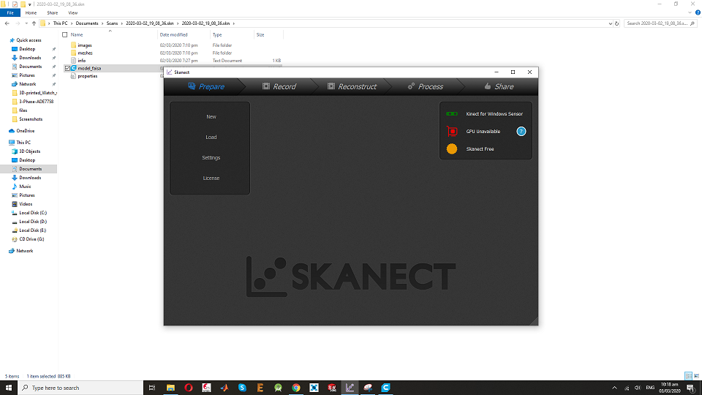702x395 pixels.
Task: Open the recent locations dropdown arrow
Action: point(26,23)
